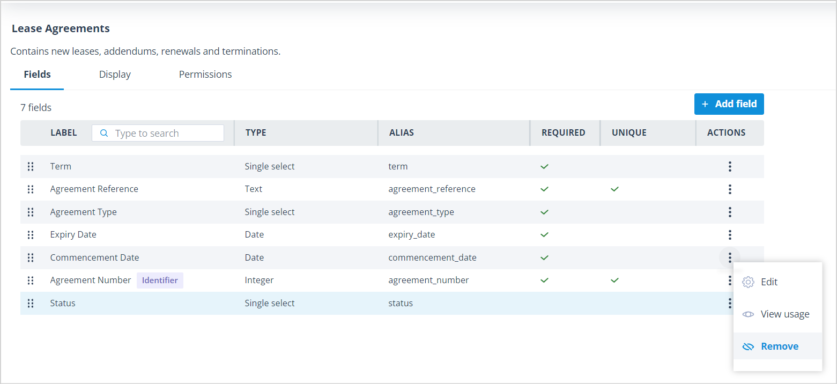The height and width of the screenshot is (384, 837).
Task: Select the Term field label
Action: pos(61,166)
